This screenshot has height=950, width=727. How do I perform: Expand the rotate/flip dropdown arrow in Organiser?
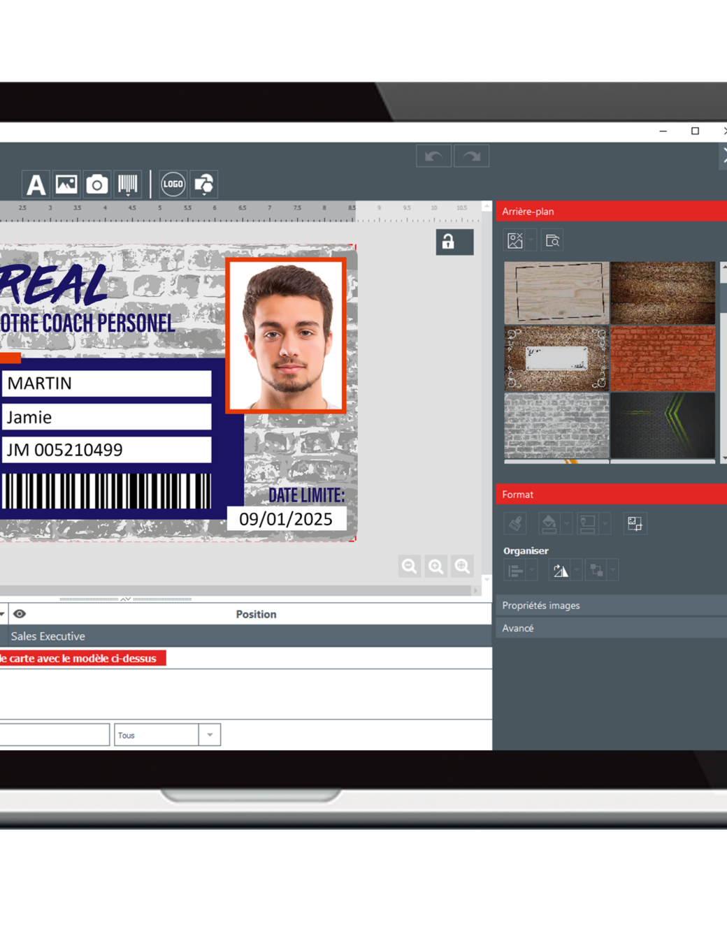coord(577,571)
